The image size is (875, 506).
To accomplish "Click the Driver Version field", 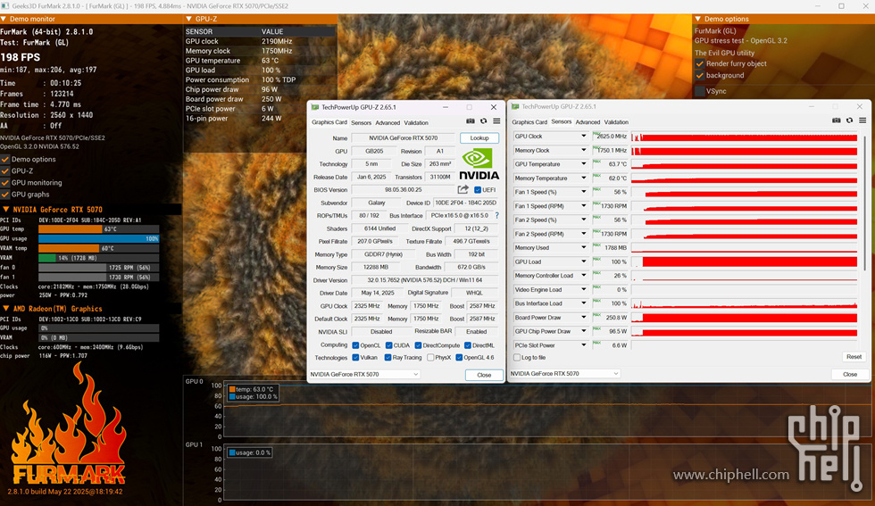I will (425, 280).
